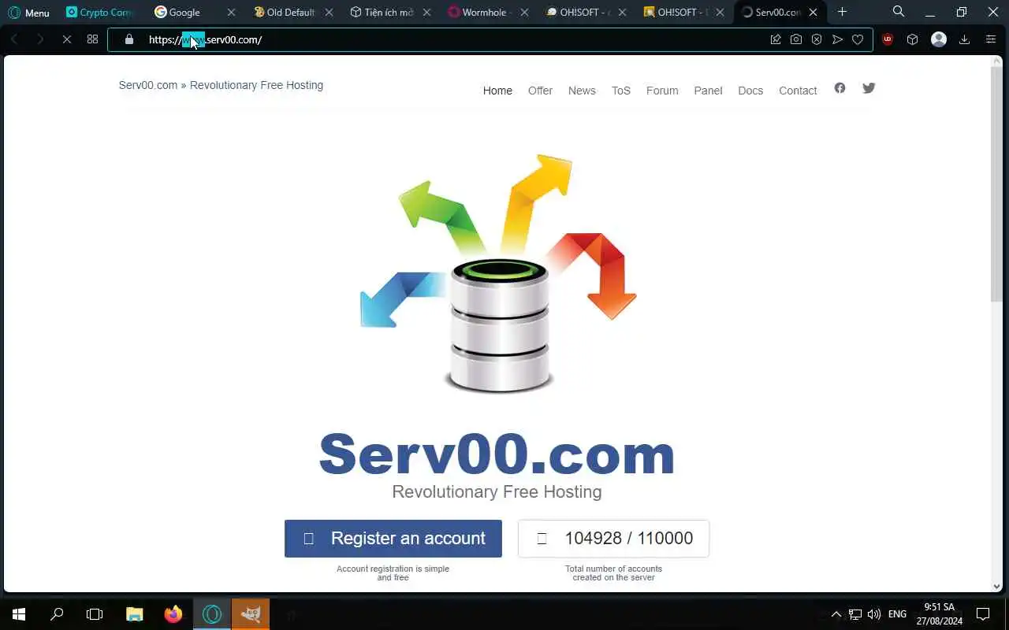Open the tab search magnifier icon
Image resolution: width=1009 pixels, height=630 pixels.
point(899,12)
